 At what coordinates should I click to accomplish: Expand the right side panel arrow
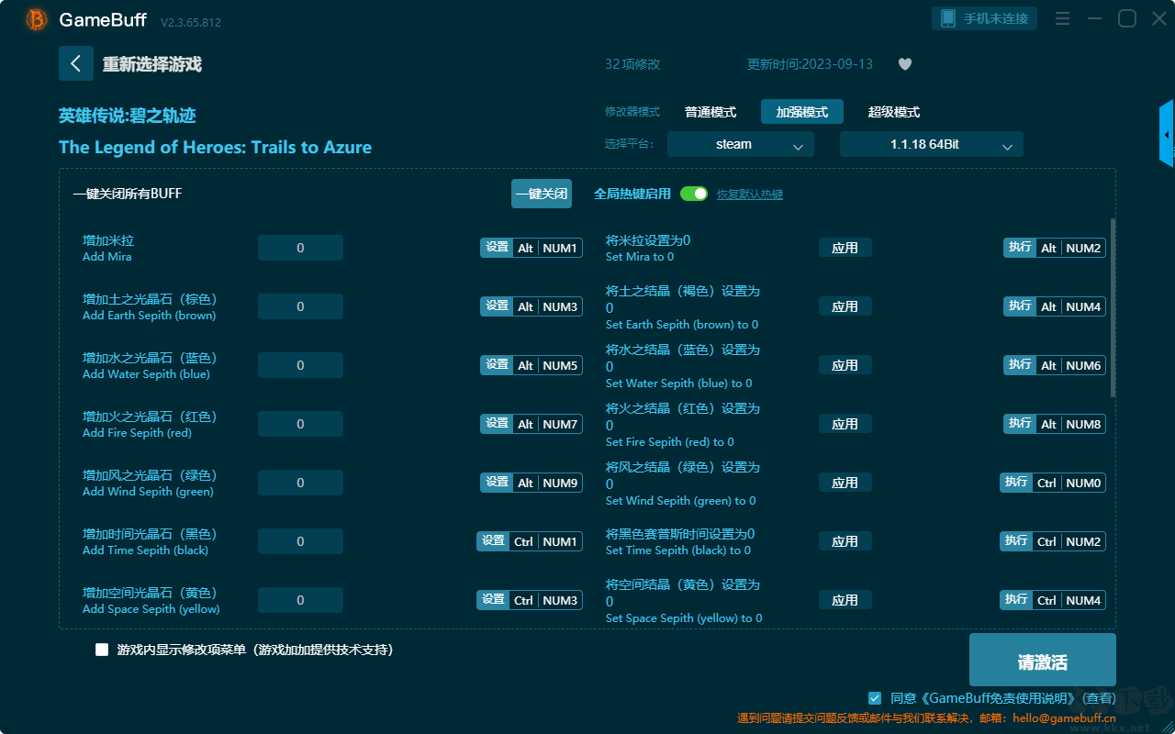coord(1167,134)
